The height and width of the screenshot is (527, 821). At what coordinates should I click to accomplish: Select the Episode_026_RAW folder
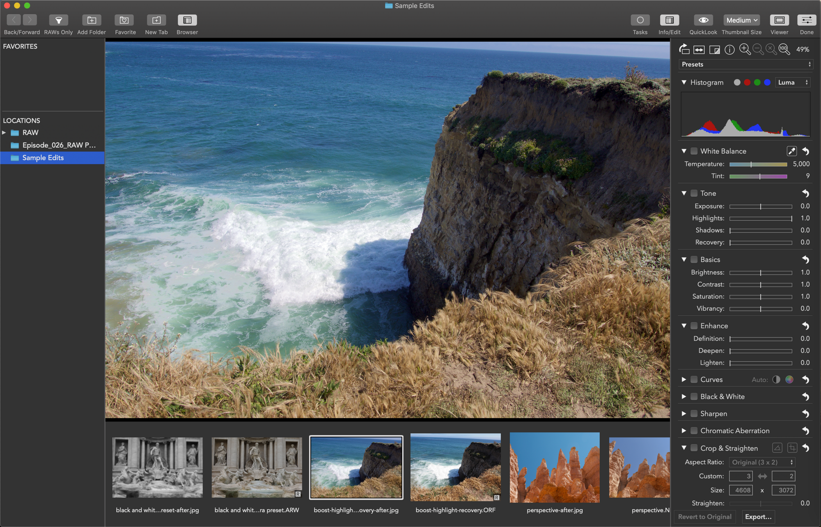click(x=53, y=145)
